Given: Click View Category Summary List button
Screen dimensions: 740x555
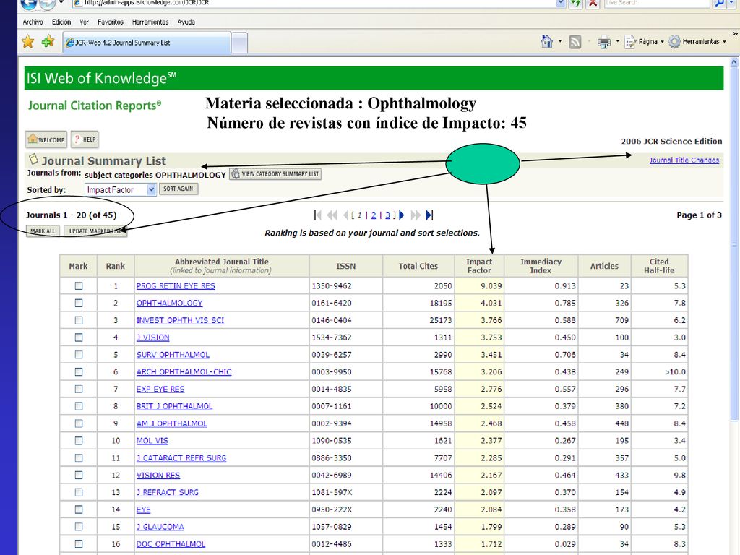Looking at the screenshot, I should pyautogui.click(x=275, y=174).
